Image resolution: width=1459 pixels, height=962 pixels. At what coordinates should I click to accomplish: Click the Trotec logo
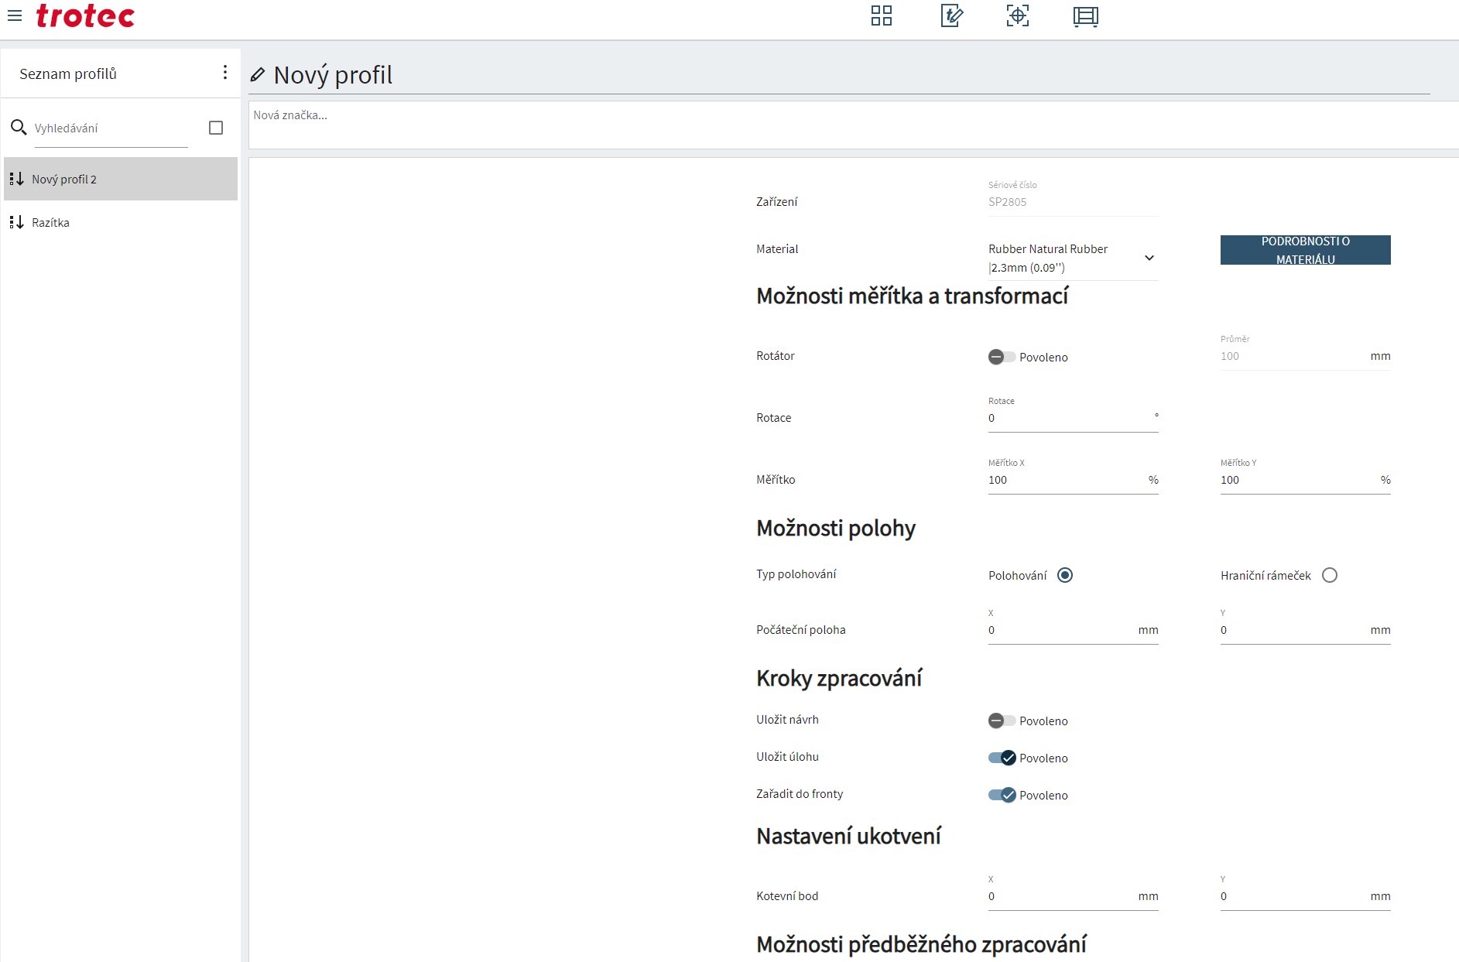click(85, 15)
